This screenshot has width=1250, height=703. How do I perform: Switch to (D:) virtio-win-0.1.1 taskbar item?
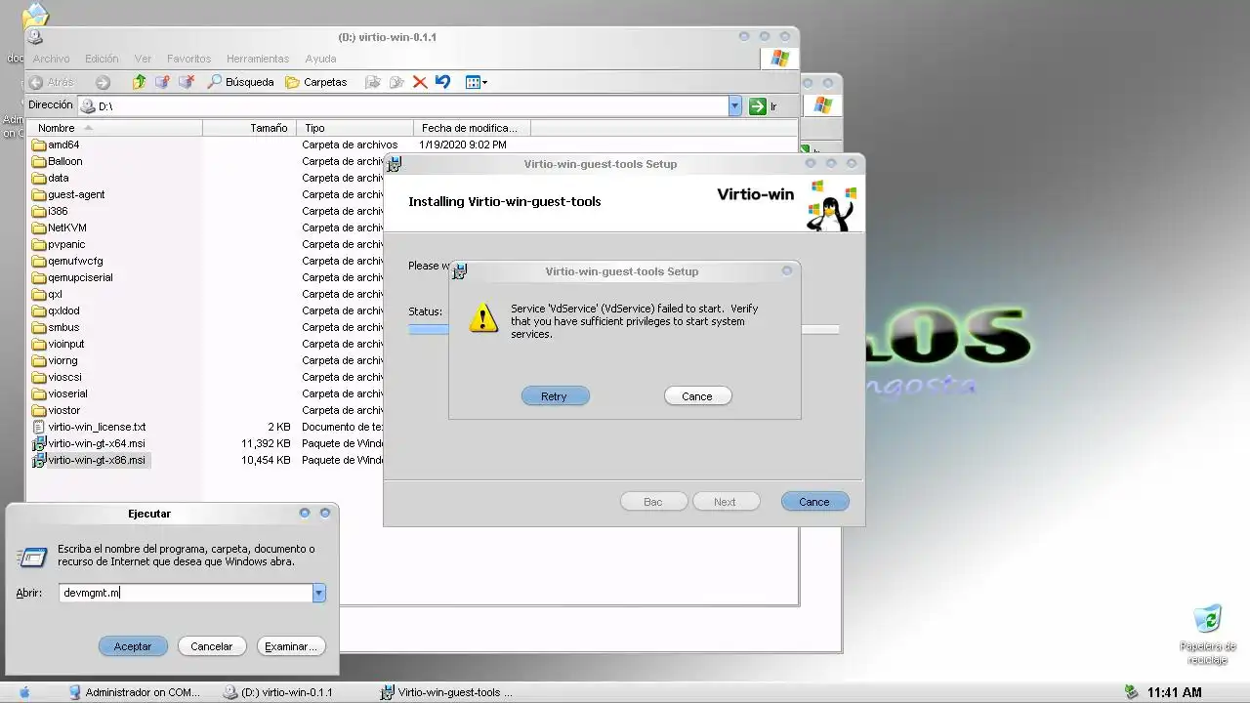pos(278,692)
